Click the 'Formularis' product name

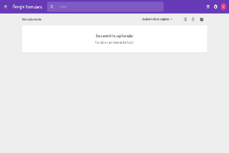[x=34, y=7]
